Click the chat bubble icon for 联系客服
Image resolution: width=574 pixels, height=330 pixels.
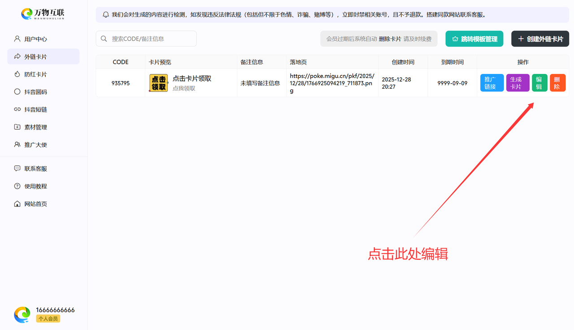pos(17,169)
